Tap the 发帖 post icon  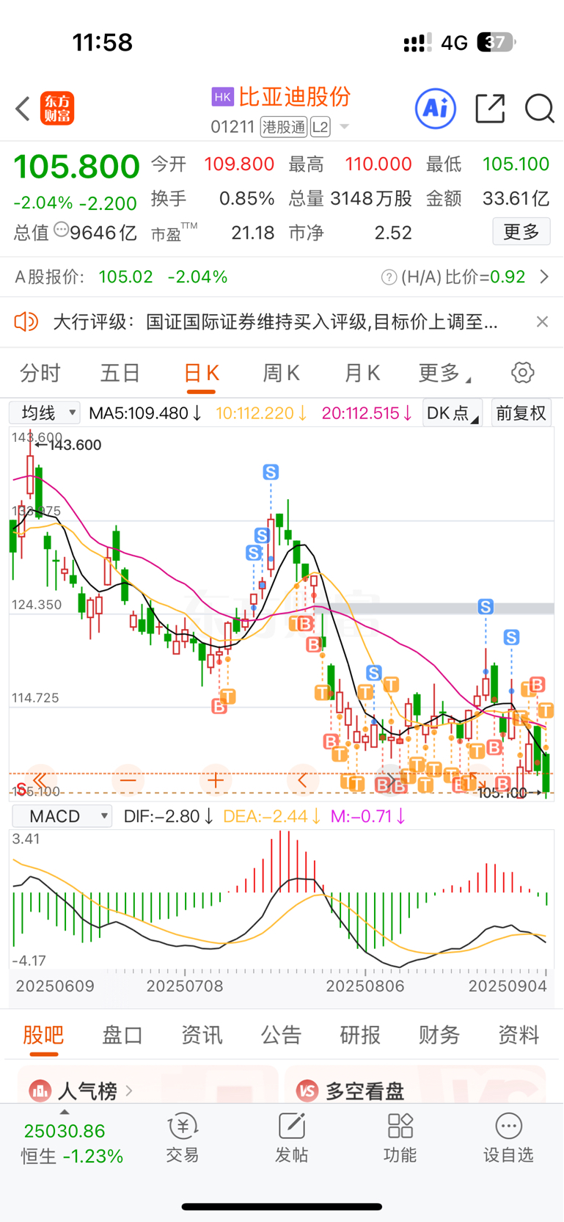pos(291,1138)
